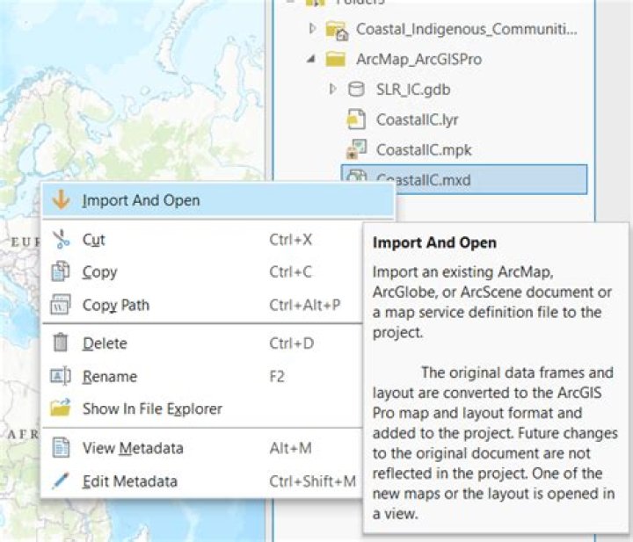Click the Copy pages icon
Viewport: 633px width, 542px height.
coord(61,272)
